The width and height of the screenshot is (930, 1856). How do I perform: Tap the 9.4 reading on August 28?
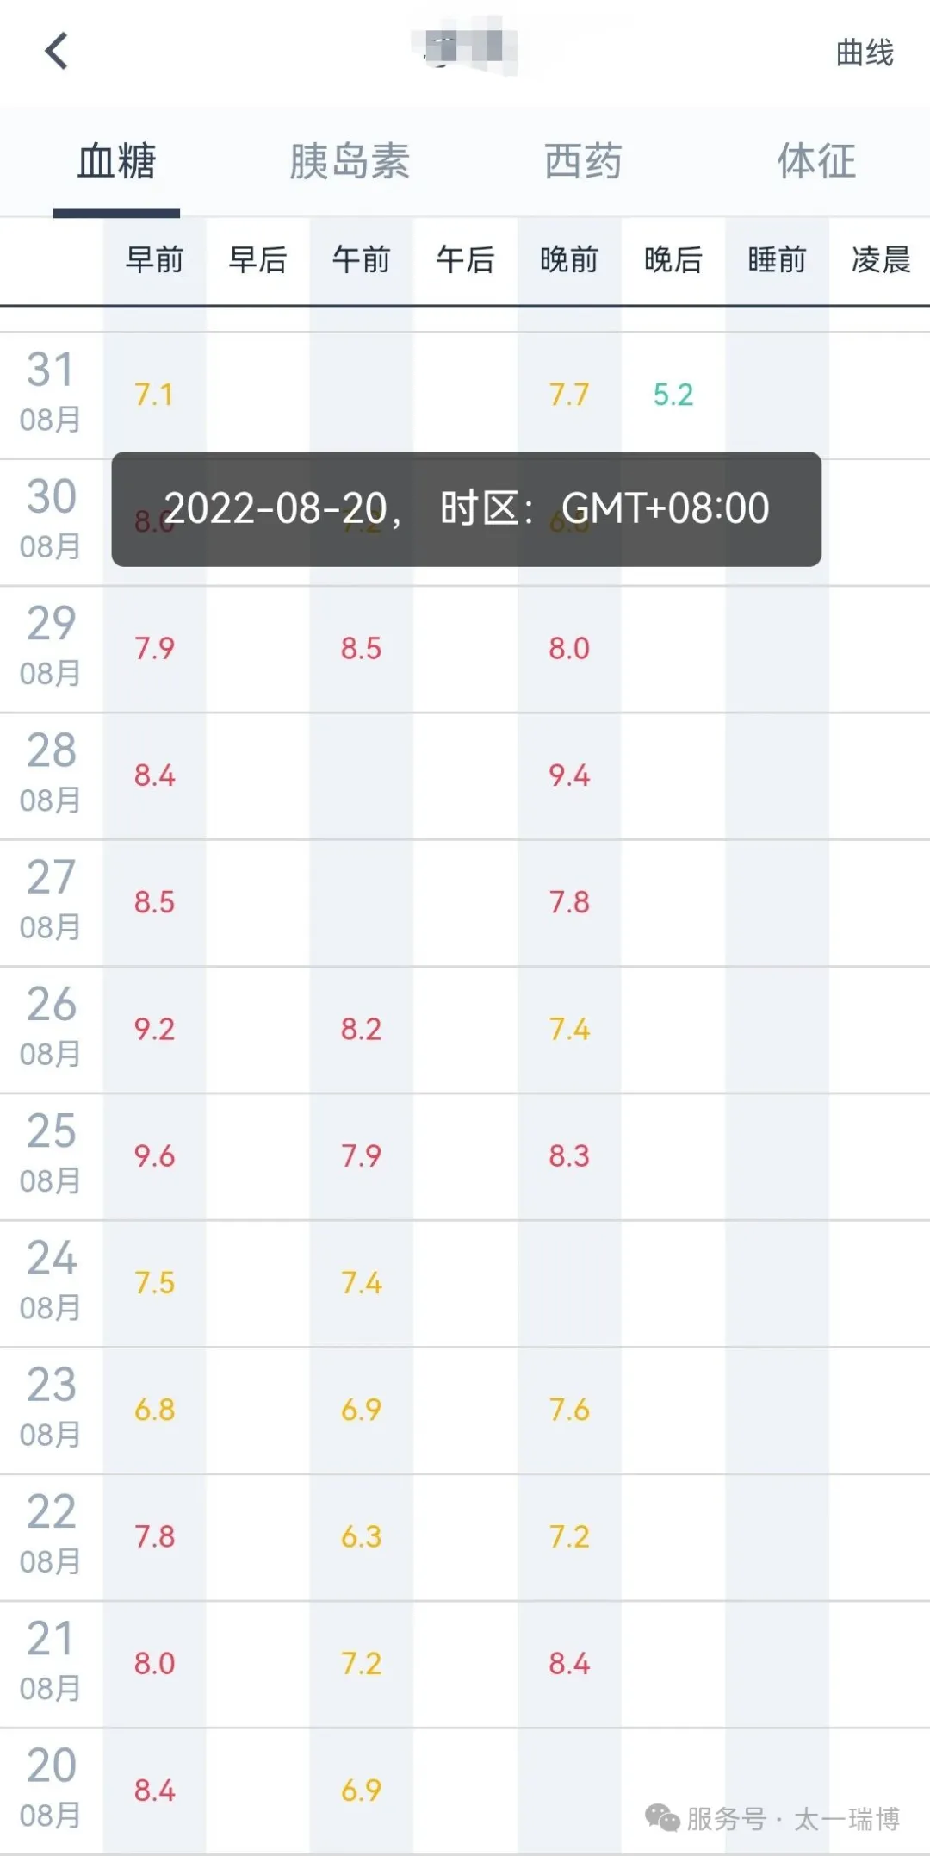coord(569,775)
